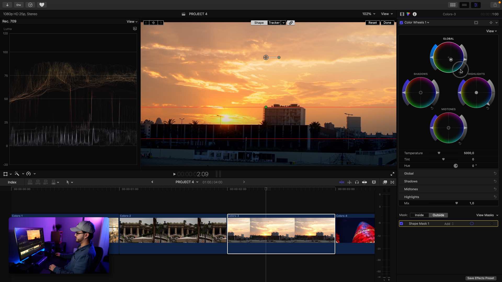The height and width of the screenshot is (282, 502).
Task: Click the link icon next to Tracker
Action: 291,23
